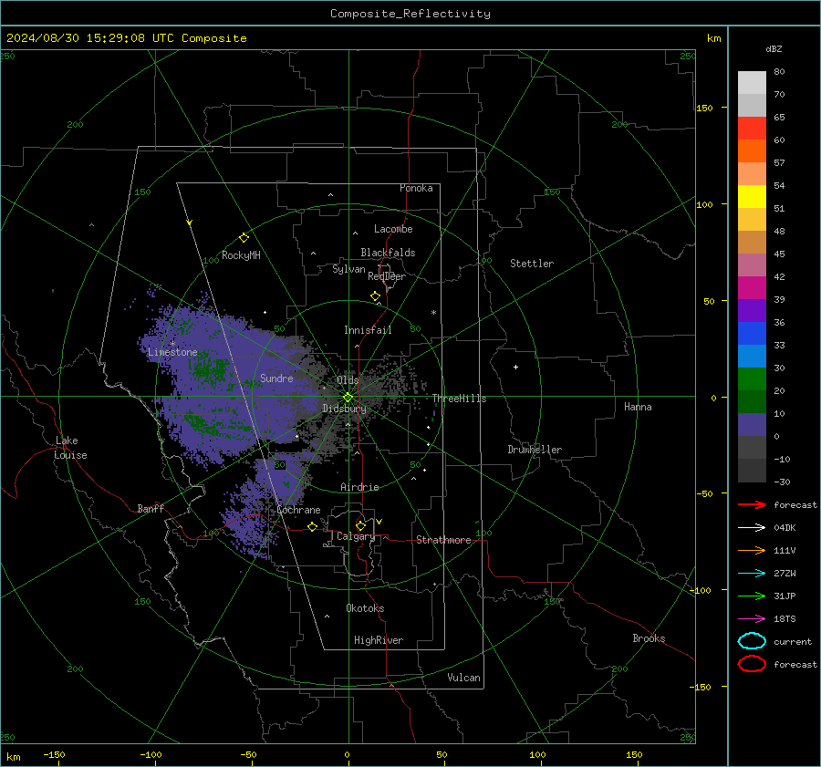821x767 pixels.
Task: Click the Vulcan city label
Action: 463,678
